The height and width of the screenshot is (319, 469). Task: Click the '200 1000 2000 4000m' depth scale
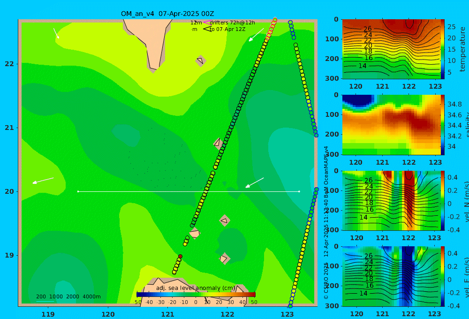coord(68,296)
